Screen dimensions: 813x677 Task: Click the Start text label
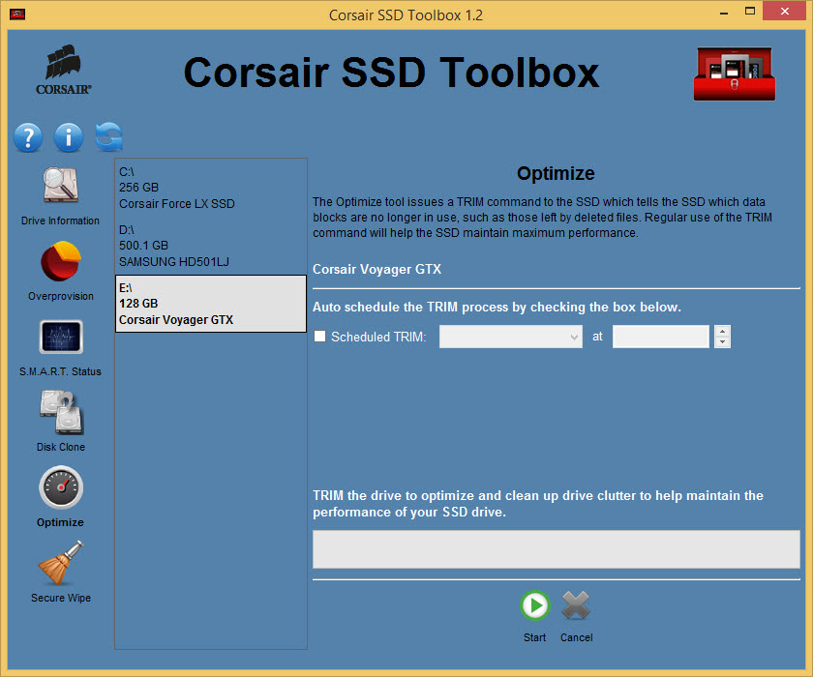click(x=534, y=637)
